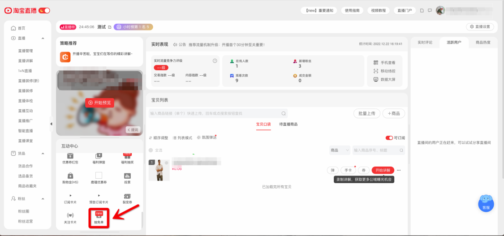504x236 pixels.
Task: Switch to the 待直播商品 tab
Action: click(x=289, y=124)
